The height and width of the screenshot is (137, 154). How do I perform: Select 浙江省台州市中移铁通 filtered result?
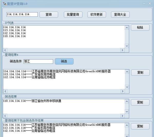pyautogui.click(x=32, y=101)
